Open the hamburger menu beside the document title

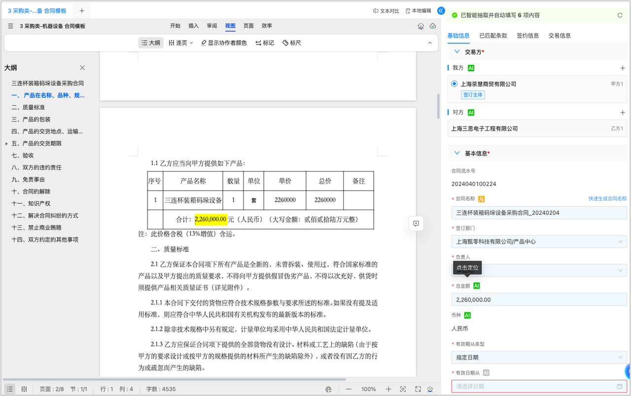coord(10,26)
